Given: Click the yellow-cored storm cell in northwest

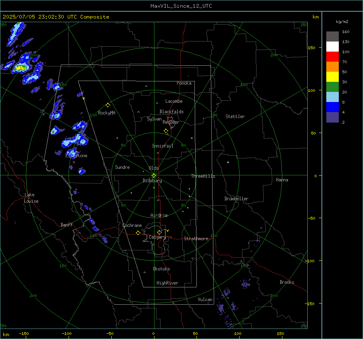Looking at the screenshot, I should click(x=21, y=68).
